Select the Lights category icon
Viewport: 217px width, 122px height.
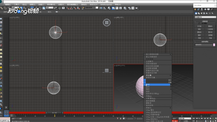click(202, 13)
